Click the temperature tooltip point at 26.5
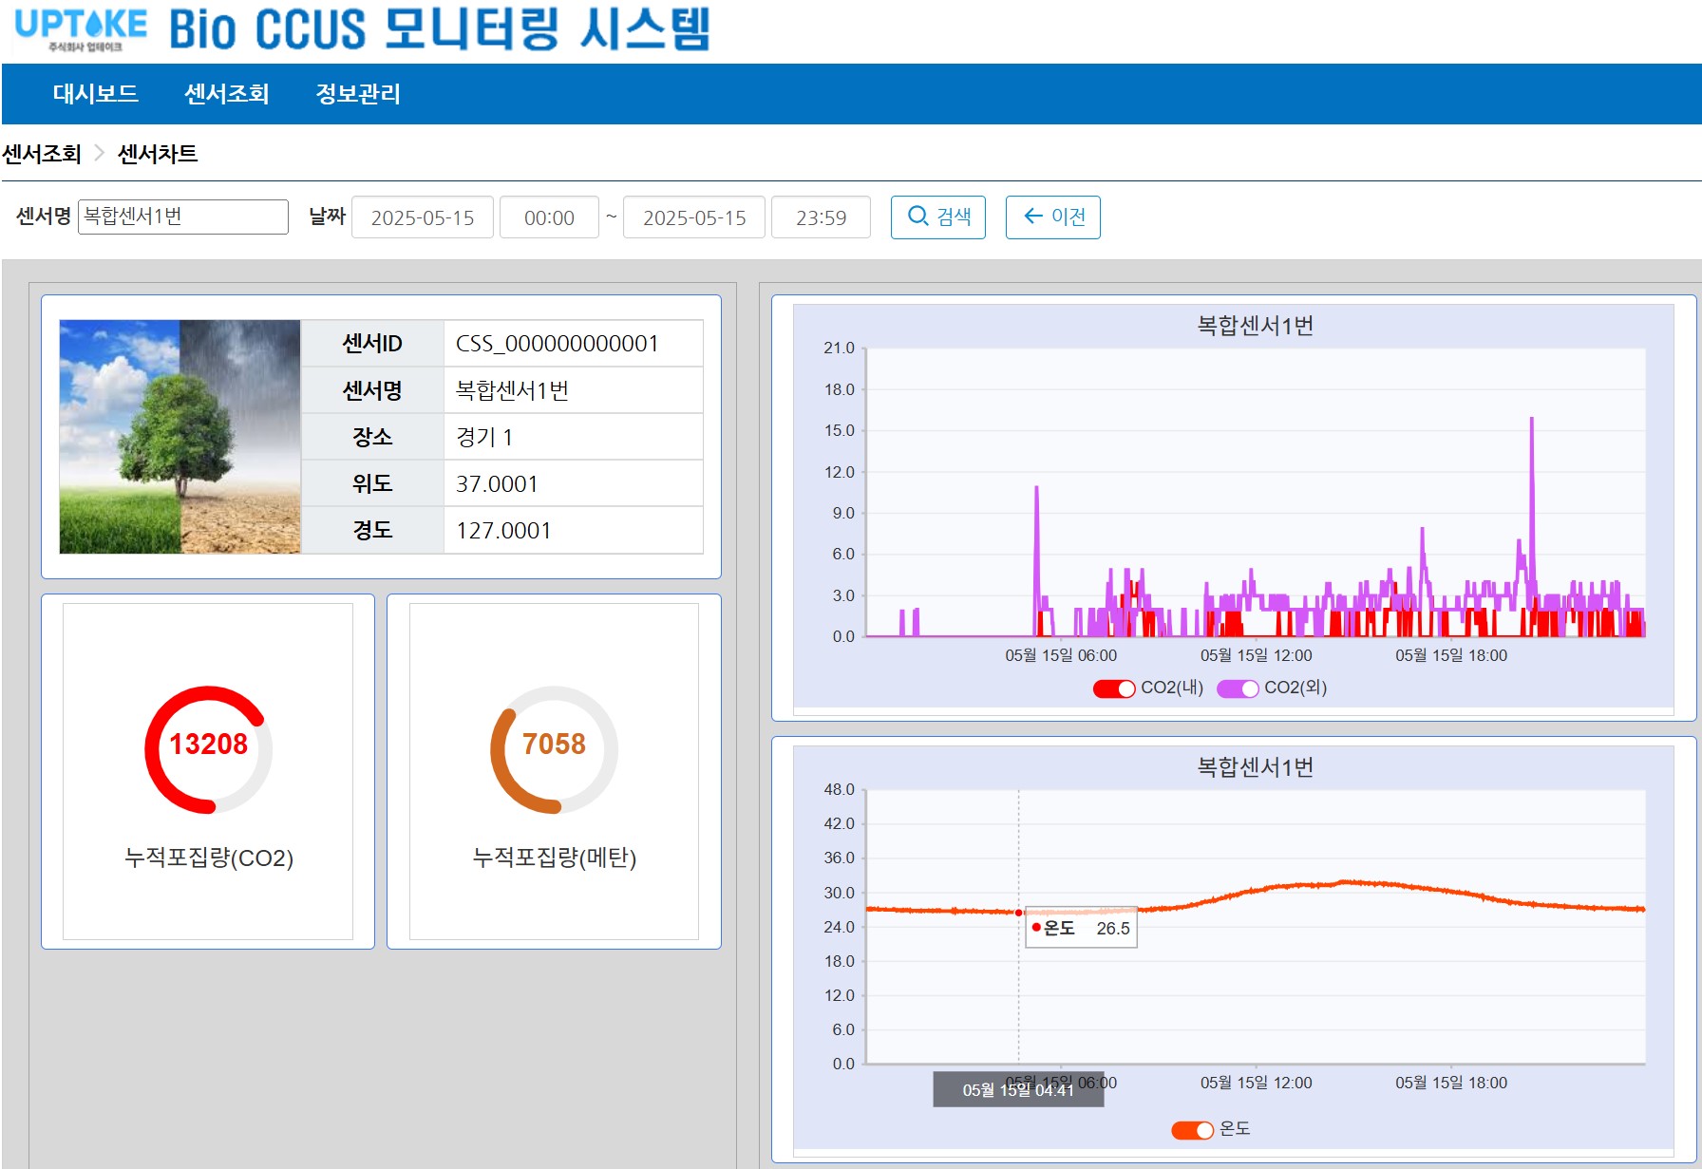The width and height of the screenshot is (1702, 1169). coord(1019,913)
